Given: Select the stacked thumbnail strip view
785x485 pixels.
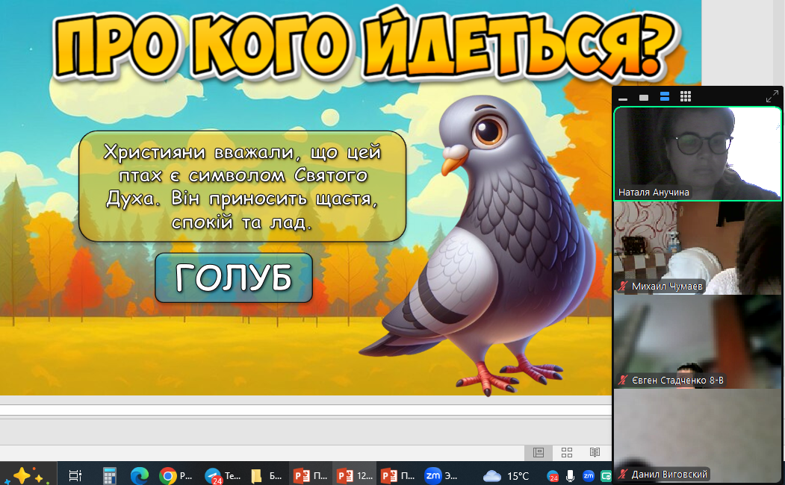Looking at the screenshot, I should point(665,97).
